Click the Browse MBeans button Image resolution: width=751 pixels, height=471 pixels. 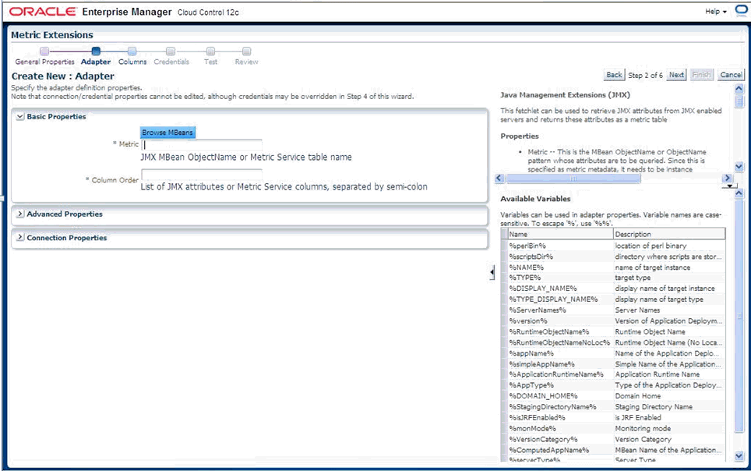click(167, 133)
